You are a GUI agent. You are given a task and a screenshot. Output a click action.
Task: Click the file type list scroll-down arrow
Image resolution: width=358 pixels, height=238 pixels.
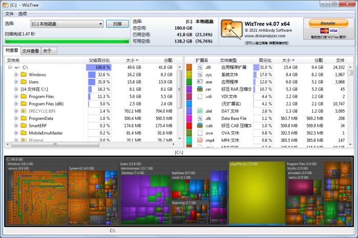350,144
